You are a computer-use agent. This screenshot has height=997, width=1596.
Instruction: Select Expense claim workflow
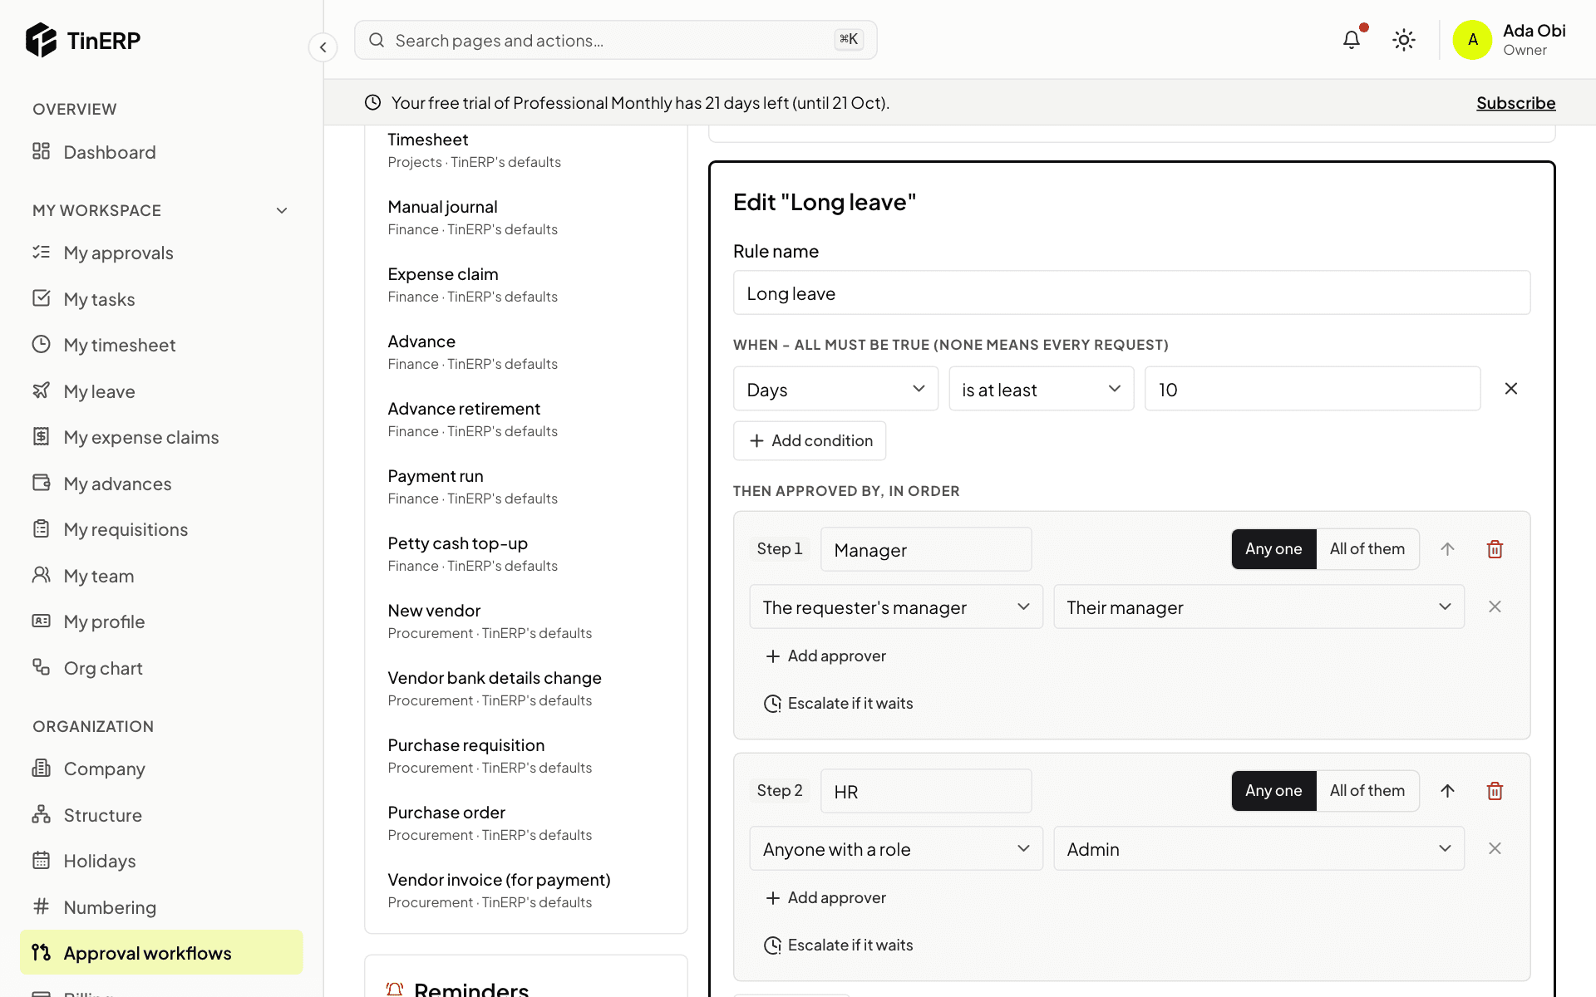[x=525, y=285]
